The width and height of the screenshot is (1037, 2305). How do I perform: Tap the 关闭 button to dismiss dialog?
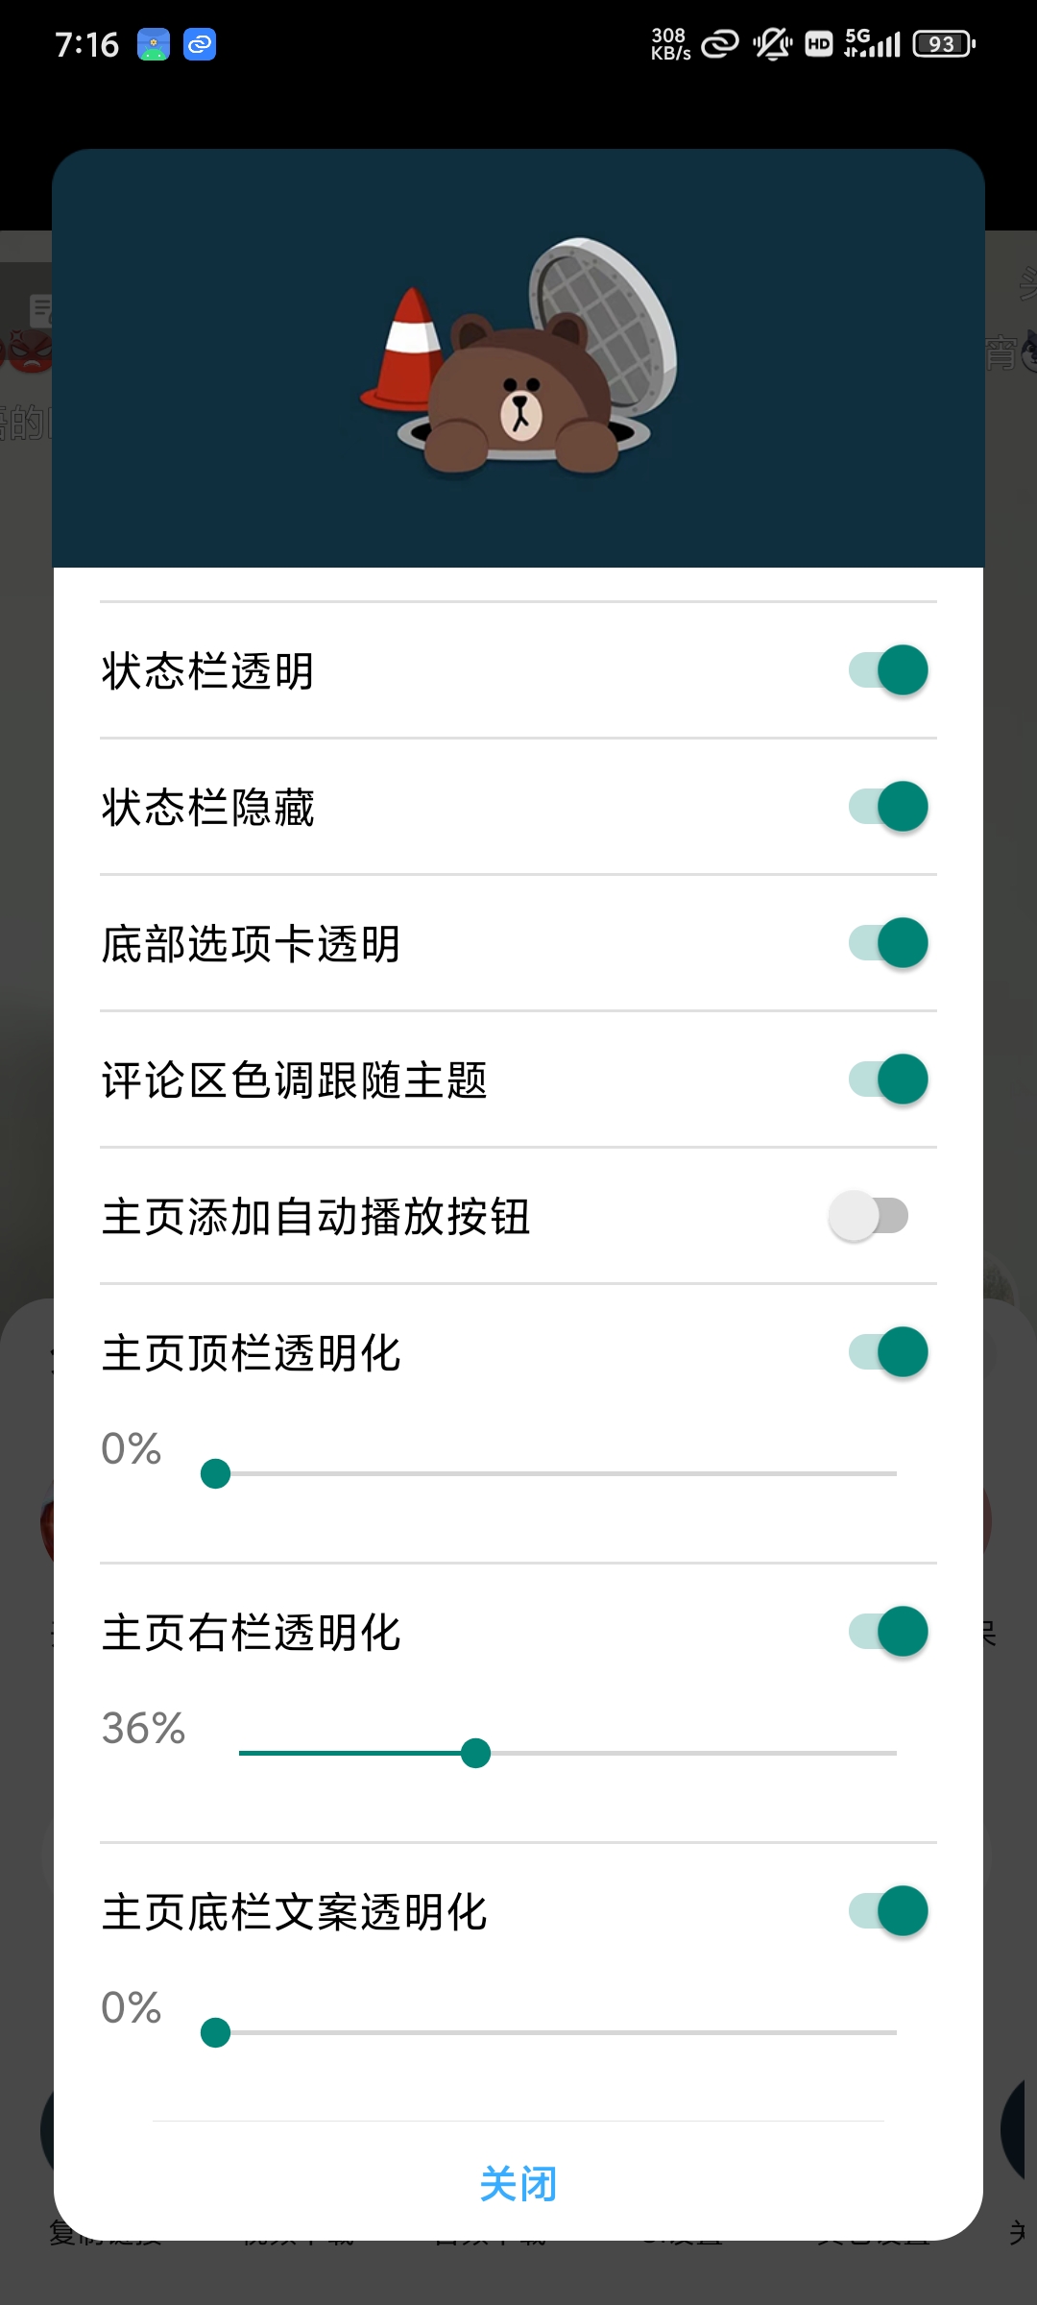pyautogui.click(x=518, y=2184)
